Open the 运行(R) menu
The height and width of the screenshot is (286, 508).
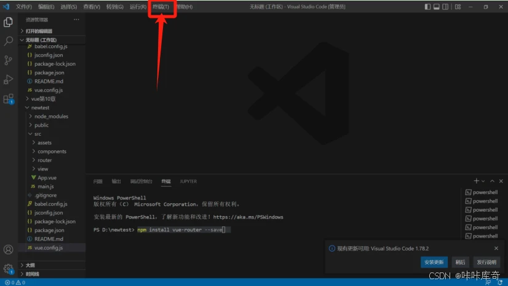click(x=138, y=7)
